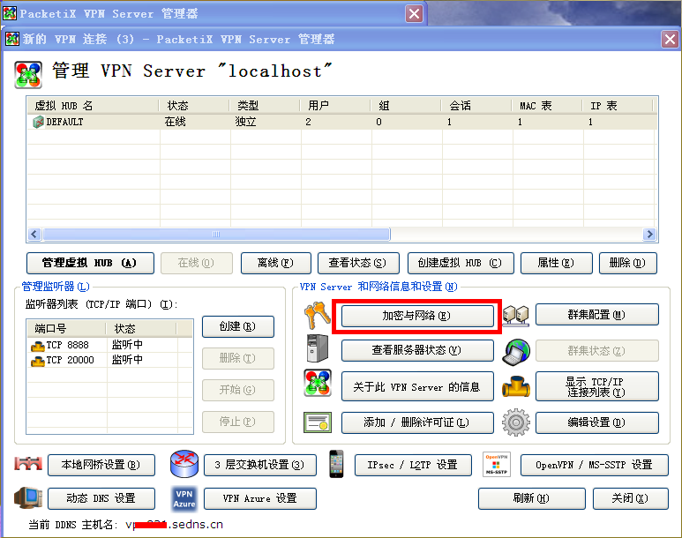Viewport: 682px width, 538px height.
Task: Click the computer monitor icon beside 动态 DNS 设置
Action: coord(28,497)
